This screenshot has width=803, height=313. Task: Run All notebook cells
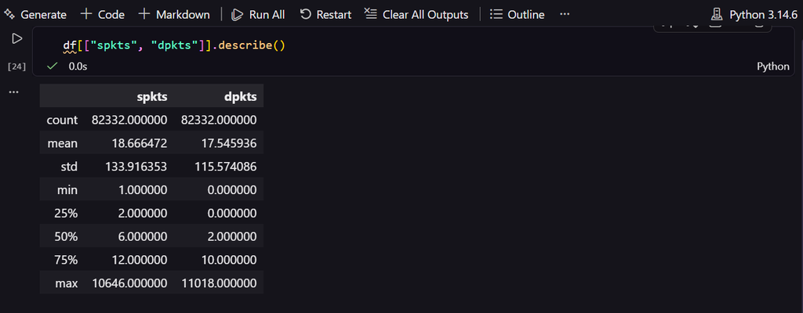pyautogui.click(x=257, y=14)
